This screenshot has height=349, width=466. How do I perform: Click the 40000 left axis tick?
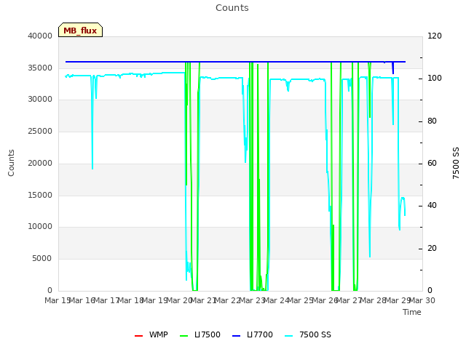coord(40,36)
